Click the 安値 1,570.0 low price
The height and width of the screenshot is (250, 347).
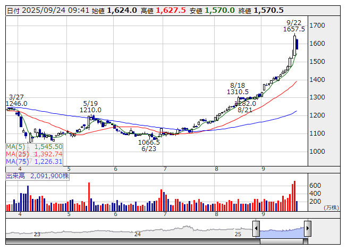coord(212,11)
